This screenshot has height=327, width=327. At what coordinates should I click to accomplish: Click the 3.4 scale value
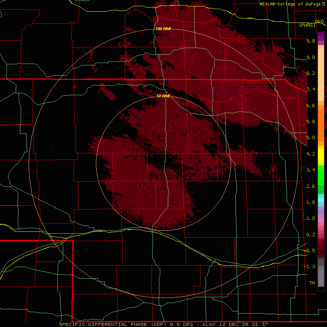click(311, 170)
